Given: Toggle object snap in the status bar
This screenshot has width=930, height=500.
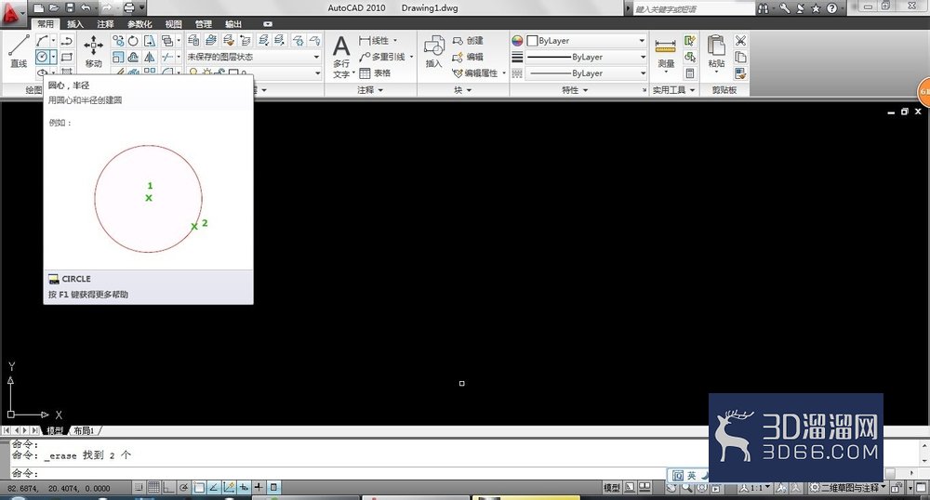Looking at the screenshot, I should coord(199,488).
